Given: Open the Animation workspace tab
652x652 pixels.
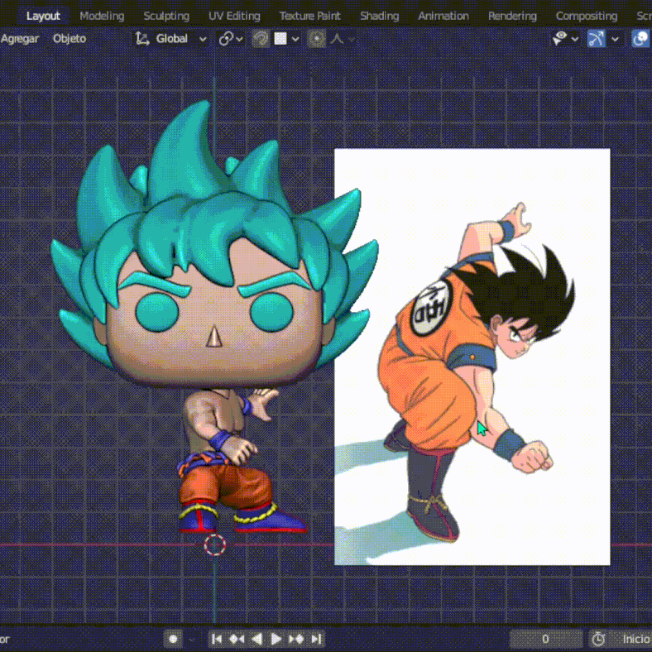Looking at the screenshot, I should click(443, 16).
